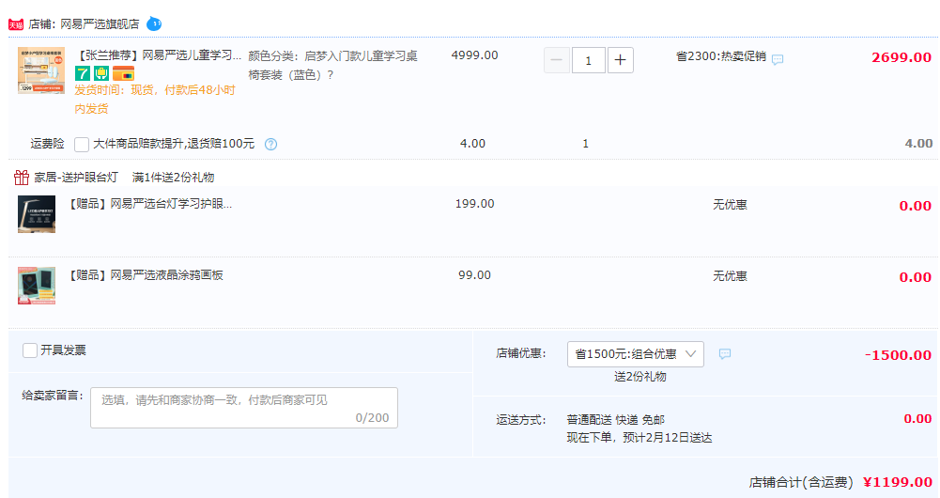
Task: Click the 199.00 lamp gift price
Action: click(475, 204)
